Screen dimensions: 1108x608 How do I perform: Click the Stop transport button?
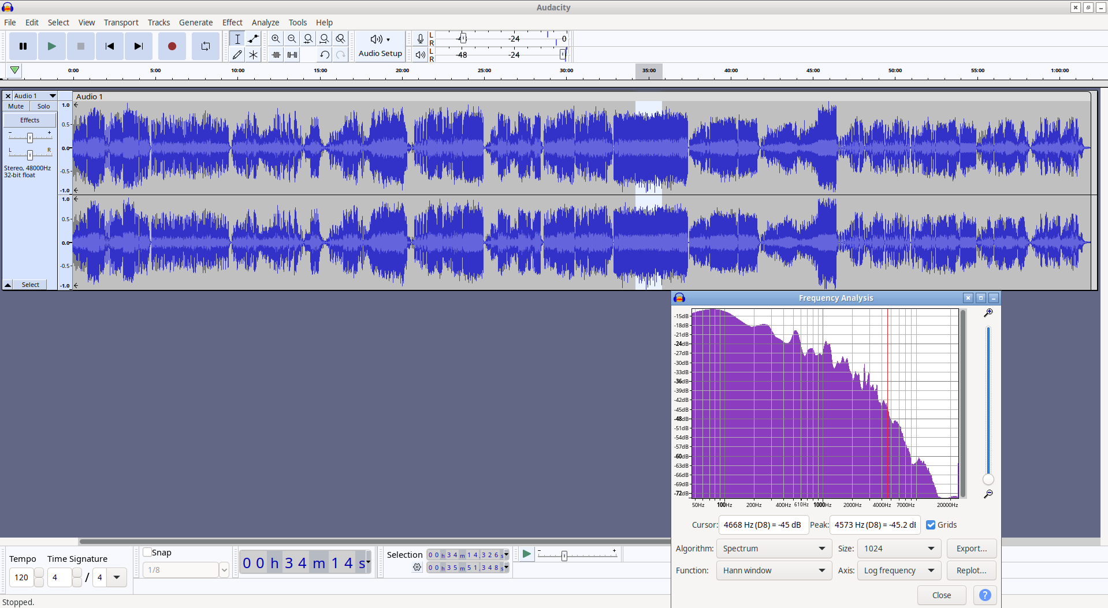81,46
